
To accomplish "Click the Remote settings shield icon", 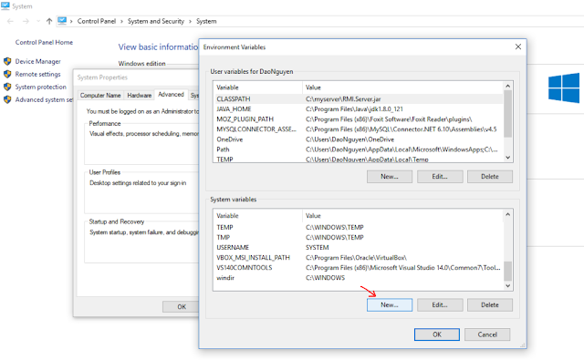I will pos(7,74).
